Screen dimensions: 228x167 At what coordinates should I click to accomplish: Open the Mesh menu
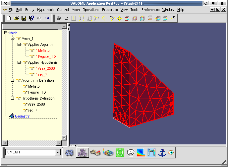76,10
